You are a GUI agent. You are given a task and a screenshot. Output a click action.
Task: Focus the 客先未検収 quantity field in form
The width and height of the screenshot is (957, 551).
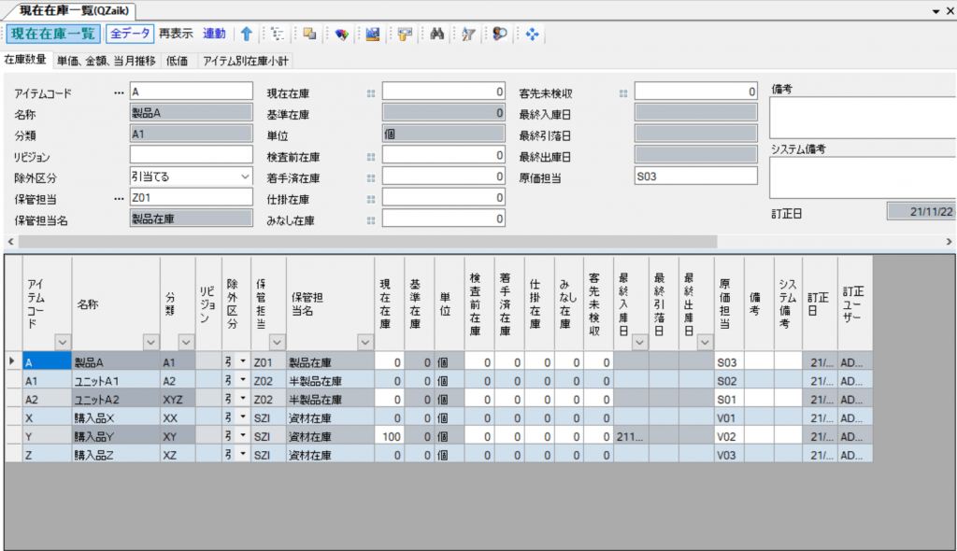[x=695, y=92]
